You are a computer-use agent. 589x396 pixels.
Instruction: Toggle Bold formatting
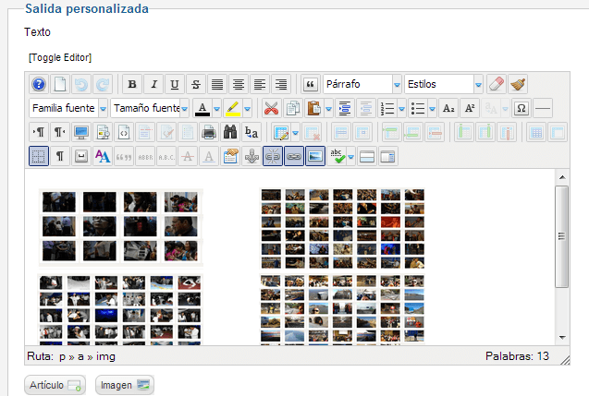[132, 84]
